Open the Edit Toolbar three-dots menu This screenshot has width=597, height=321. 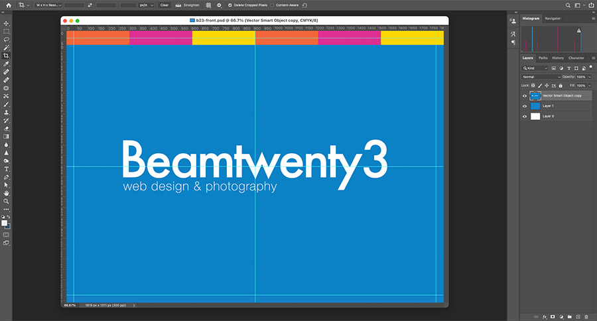tap(6, 210)
